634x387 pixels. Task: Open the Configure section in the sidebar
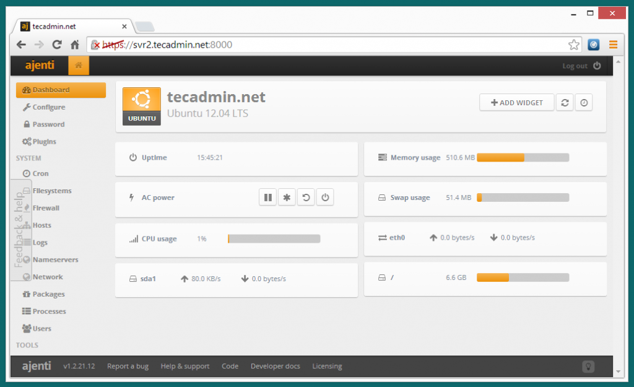point(48,107)
